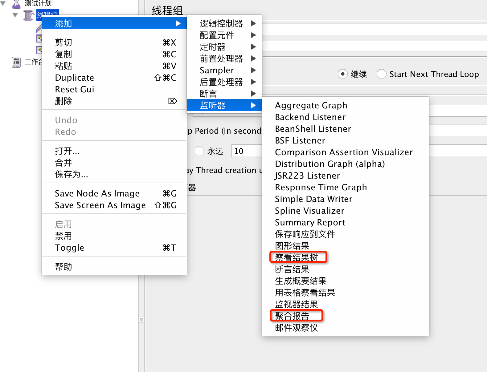Check the 永远 checkbox
Viewport: 487px width, 372px height.
click(x=199, y=151)
